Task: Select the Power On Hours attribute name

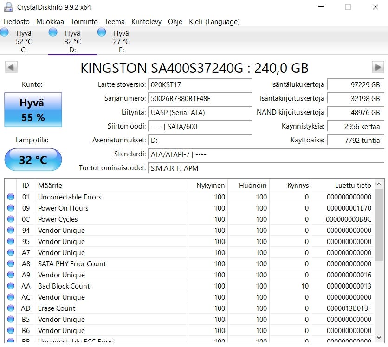Action: pos(63,208)
